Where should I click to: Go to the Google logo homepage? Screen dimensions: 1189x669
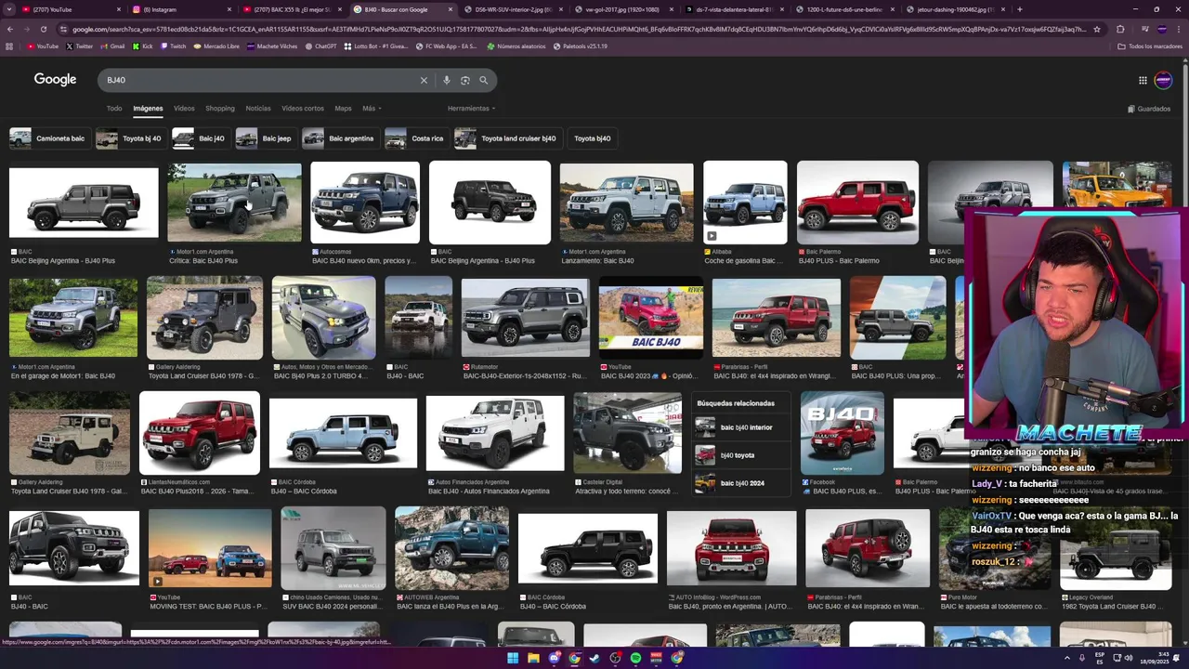point(55,80)
